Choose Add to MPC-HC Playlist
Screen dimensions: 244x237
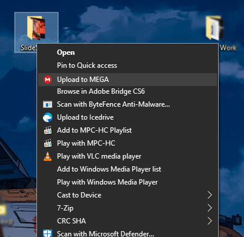pos(128,130)
